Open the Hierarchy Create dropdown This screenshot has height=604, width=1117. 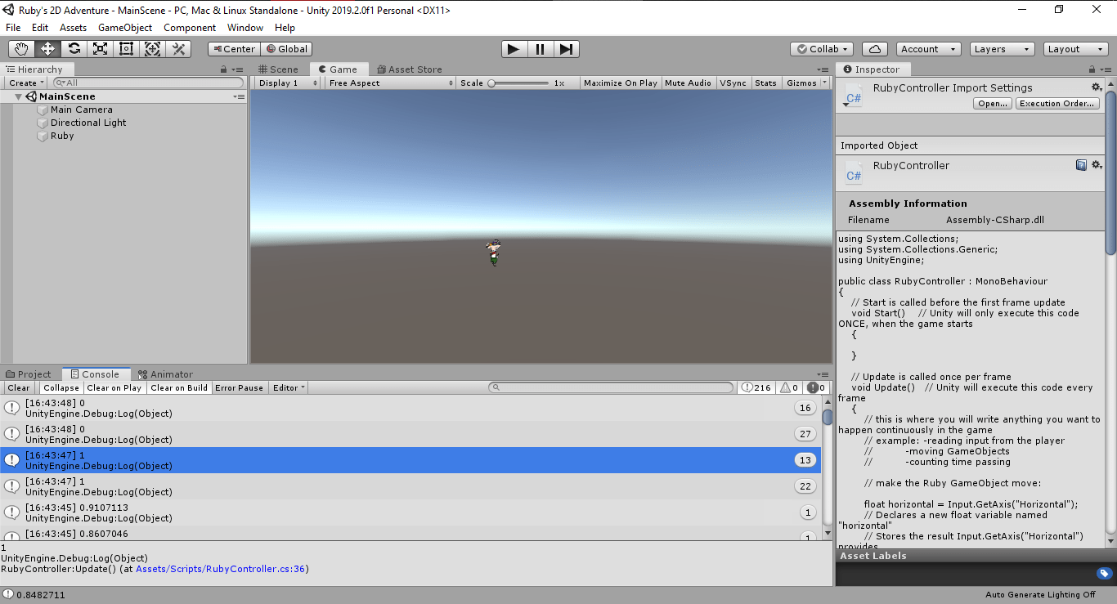pos(26,83)
